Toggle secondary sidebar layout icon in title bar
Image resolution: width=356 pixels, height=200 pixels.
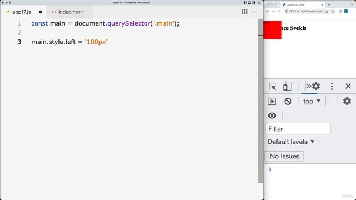254,2
